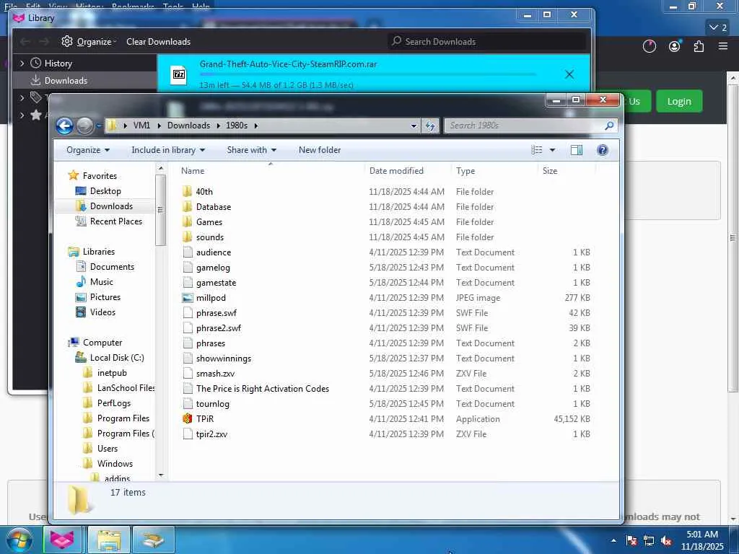Click the Explorer Back arrow button

coord(64,126)
